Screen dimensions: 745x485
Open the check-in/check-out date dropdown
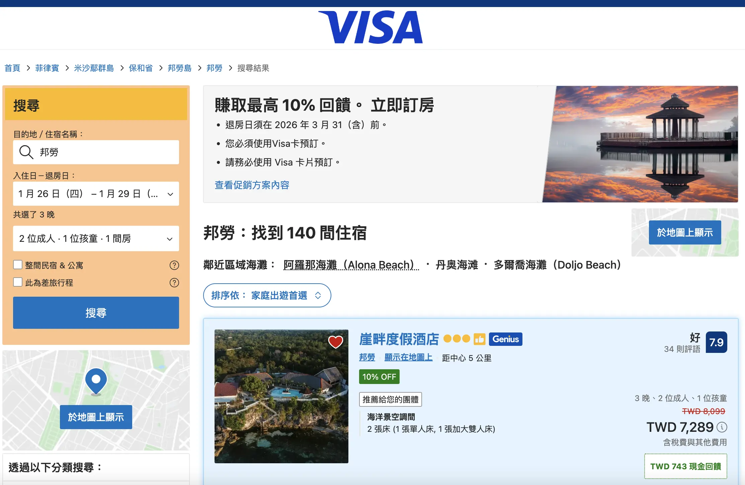pos(96,194)
